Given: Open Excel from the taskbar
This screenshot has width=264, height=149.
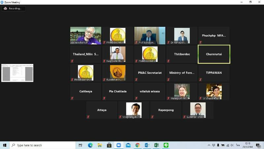Looking at the screenshot, I should click(x=156, y=145).
